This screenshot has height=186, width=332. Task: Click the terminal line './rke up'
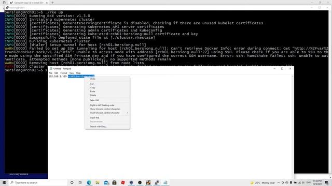point(54,12)
